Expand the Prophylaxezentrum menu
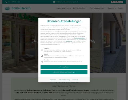 [97, 8]
